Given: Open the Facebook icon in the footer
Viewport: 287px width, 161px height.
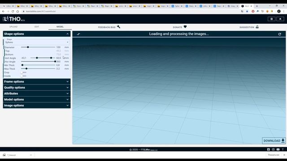Looking at the screenshot, I should pos(268,149).
